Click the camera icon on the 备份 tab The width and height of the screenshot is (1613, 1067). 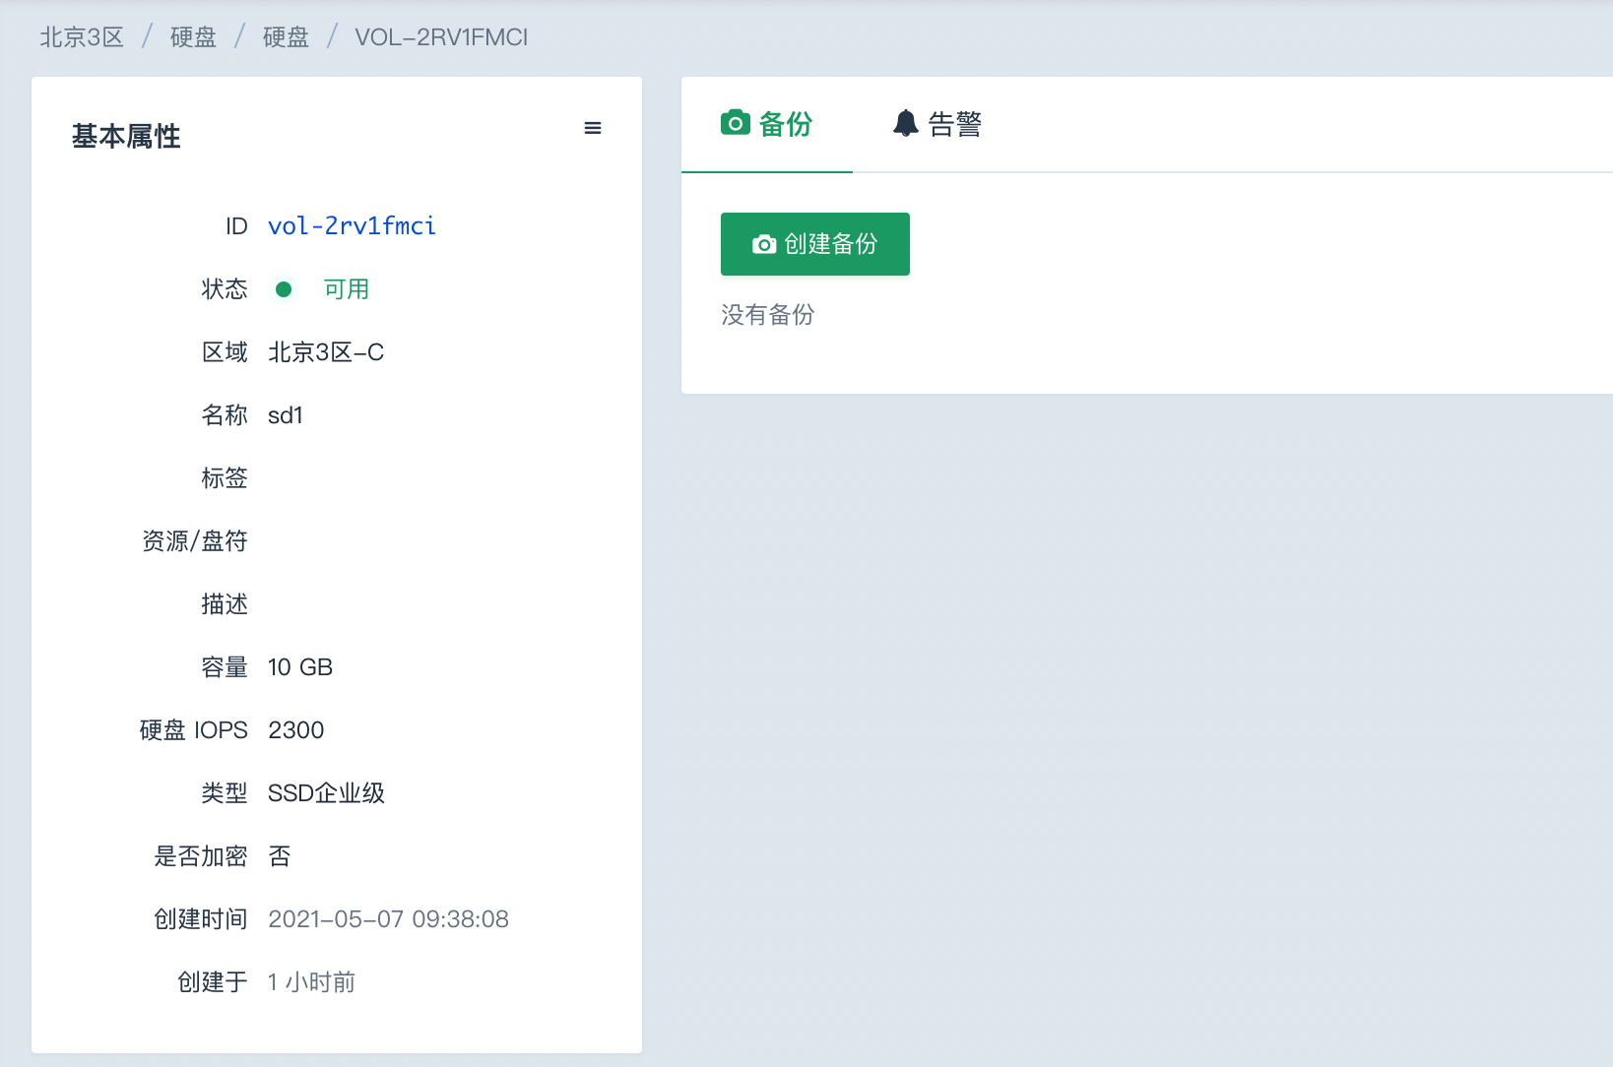point(736,122)
